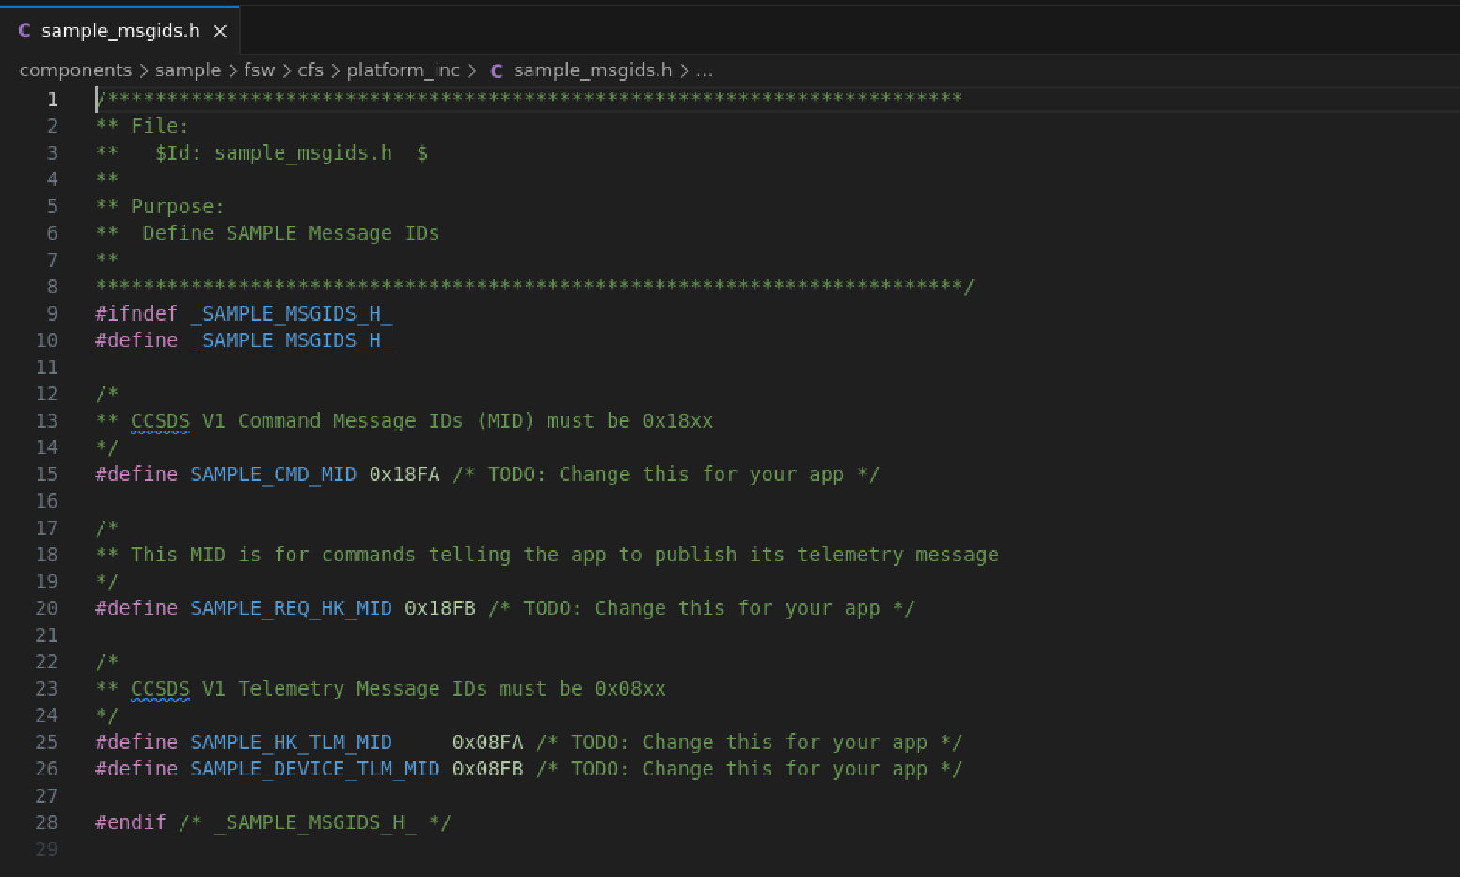Screen dimensions: 1460x877
Task: Click the SAMPLE_HK_TLM_MID macro name
Action: click(x=292, y=743)
